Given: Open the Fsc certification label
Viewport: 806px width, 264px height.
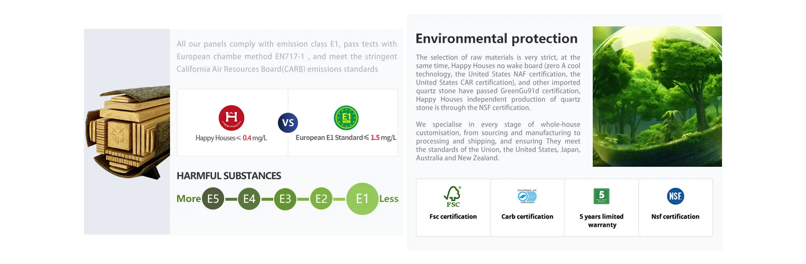Looking at the screenshot, I should point(453,217).
